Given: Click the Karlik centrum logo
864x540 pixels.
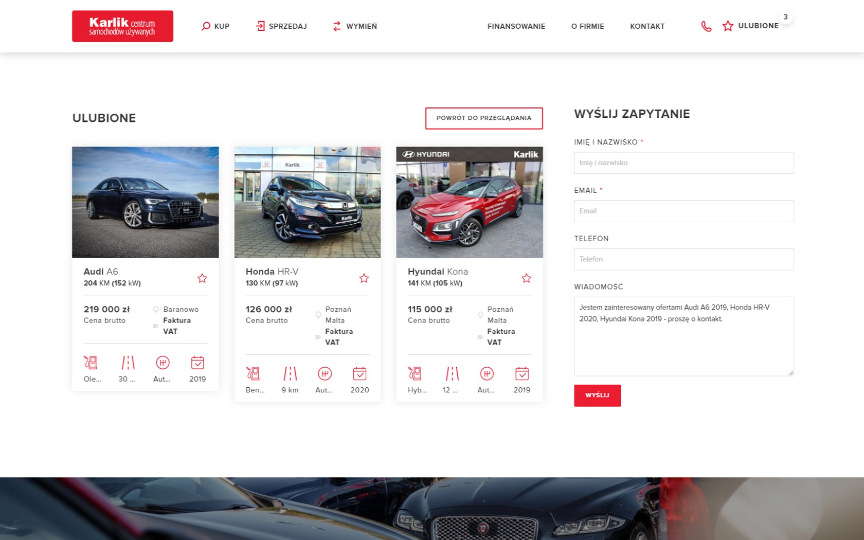Looking at the screenshot, I should 122,26.
